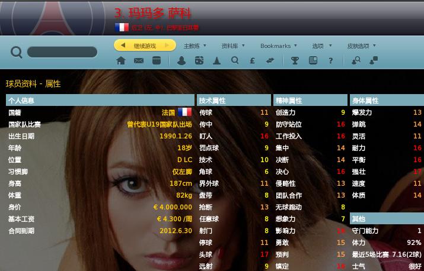Open the 选项 dropdown menu
The height and width of the screenshot is (271, 424).
pyautogui.click(x=322, y=46)
